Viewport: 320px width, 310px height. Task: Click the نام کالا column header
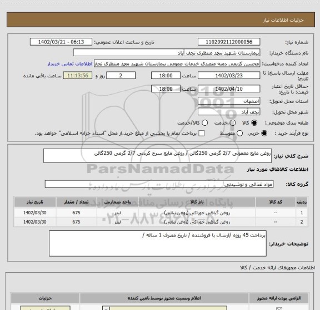click(197, 202)
